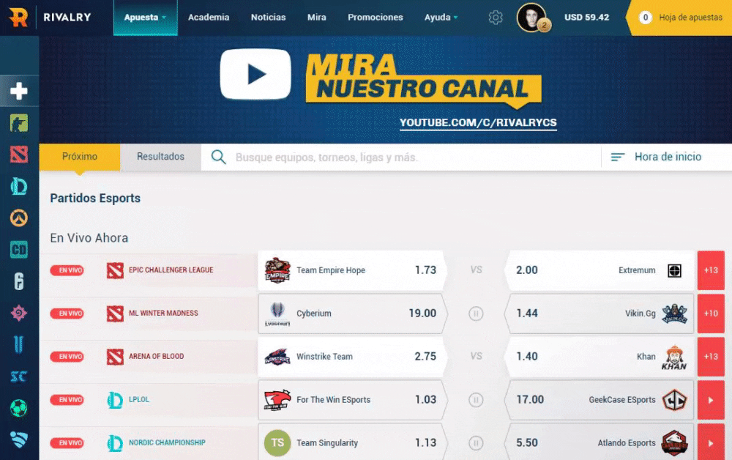Click LoL icon beside LPLOL
This screenshot has width=732, height=460.
click(x=115, y=400)
